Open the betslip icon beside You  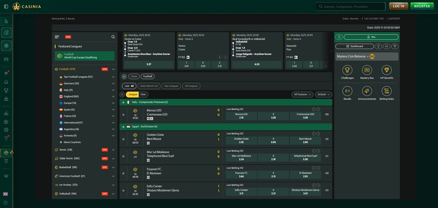pyautogui.click(x=339, y=37)
